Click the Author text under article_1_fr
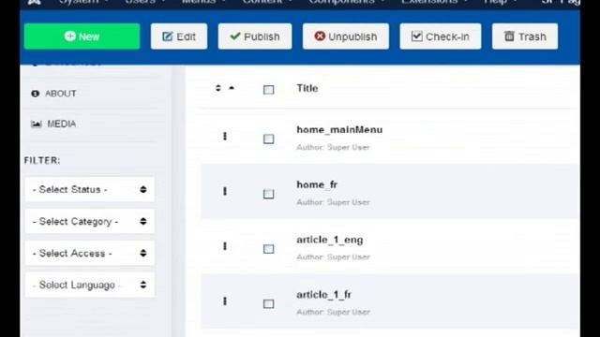Viewport: 600px width, 337px height. [x=333, y=312]
